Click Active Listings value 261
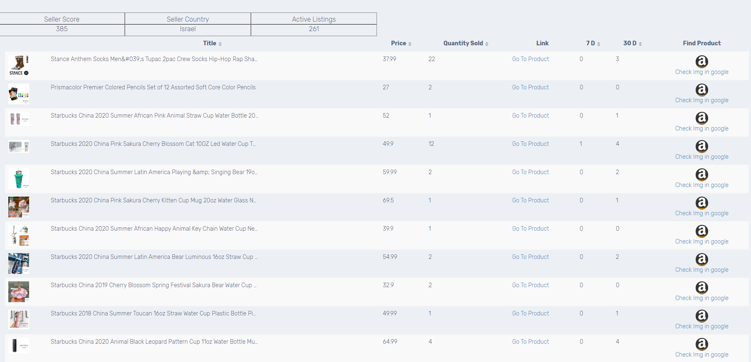 pyautogui.click(x=314, y=29)
